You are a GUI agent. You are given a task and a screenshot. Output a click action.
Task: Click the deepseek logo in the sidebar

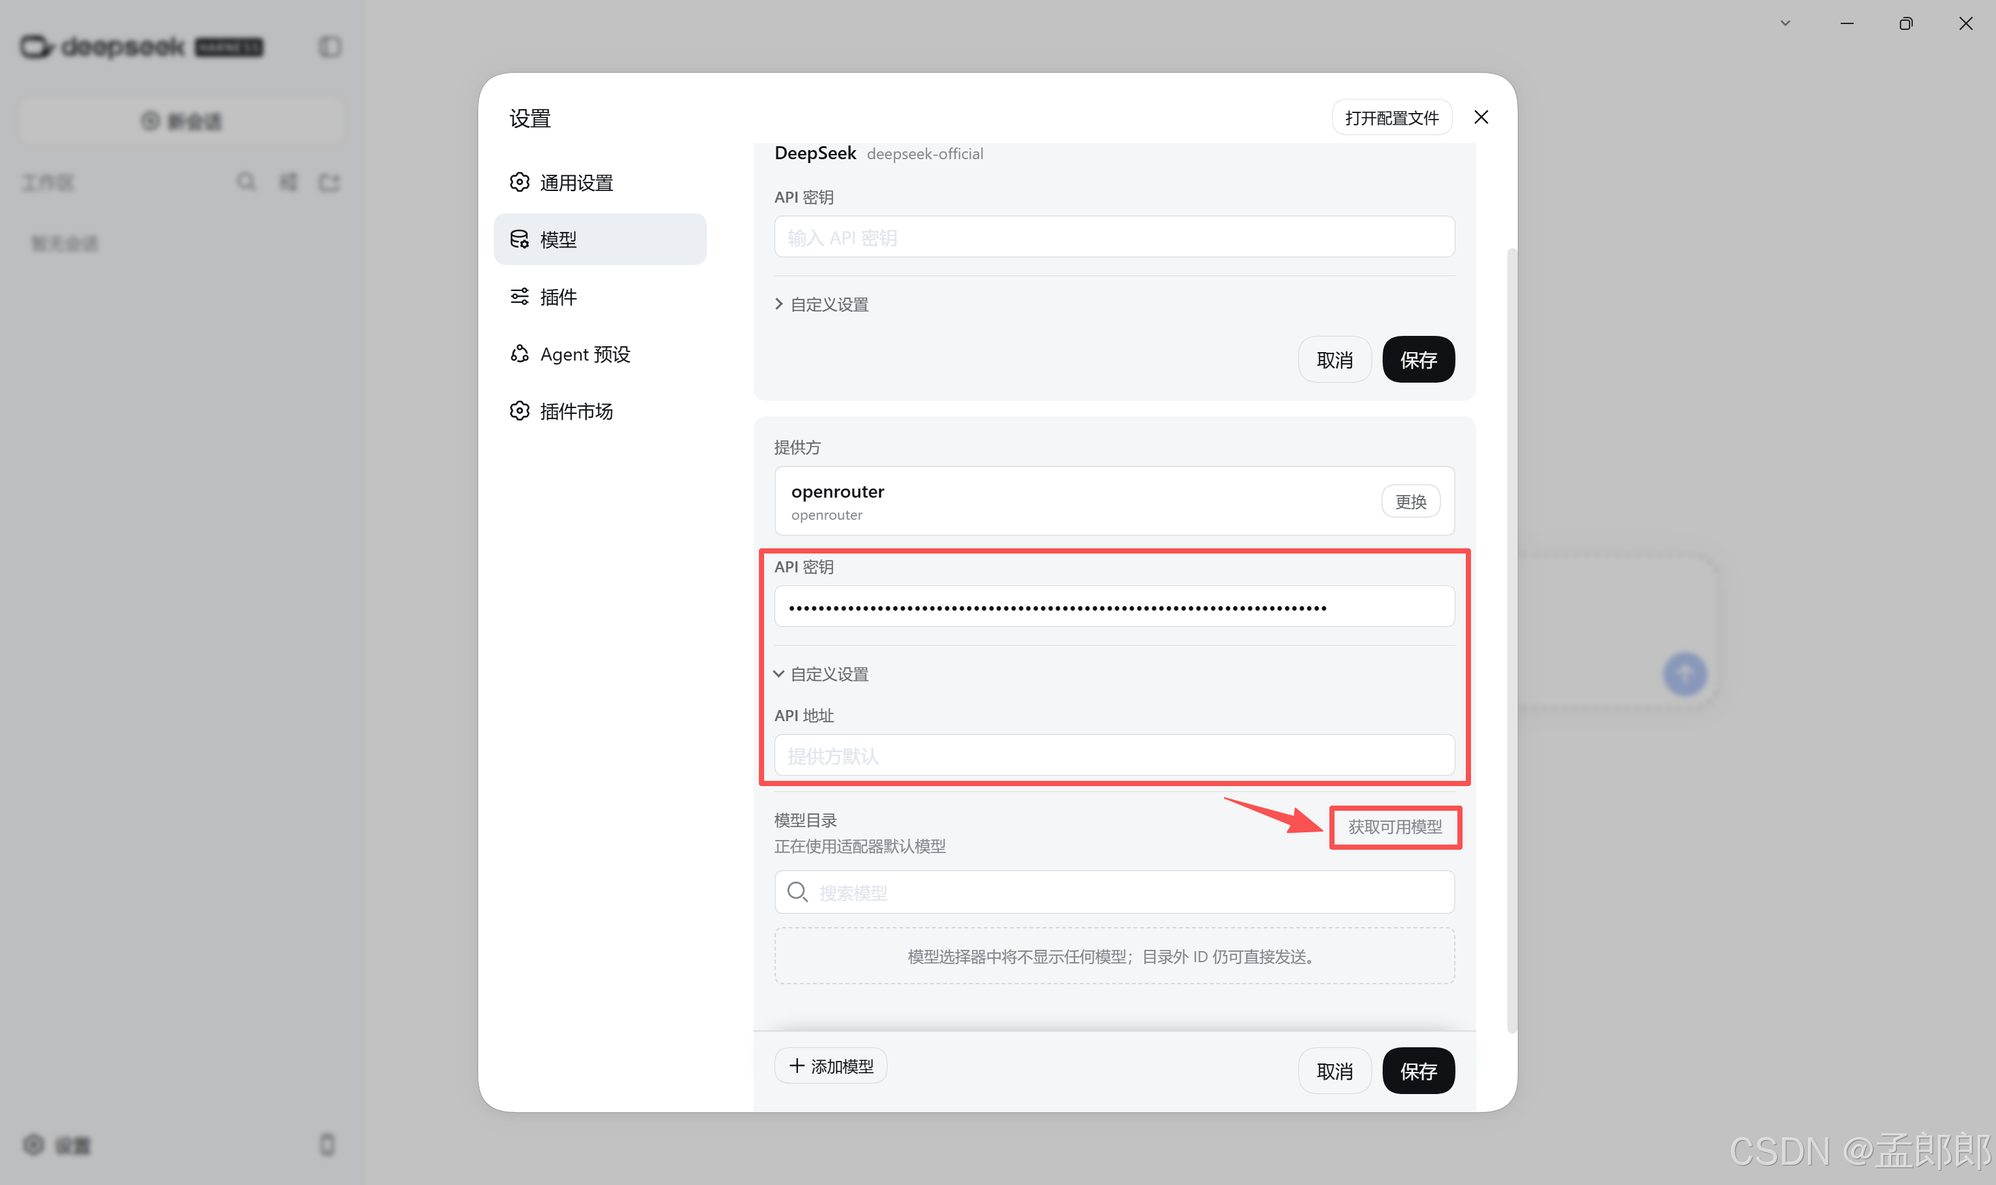(x=141, y=47)
